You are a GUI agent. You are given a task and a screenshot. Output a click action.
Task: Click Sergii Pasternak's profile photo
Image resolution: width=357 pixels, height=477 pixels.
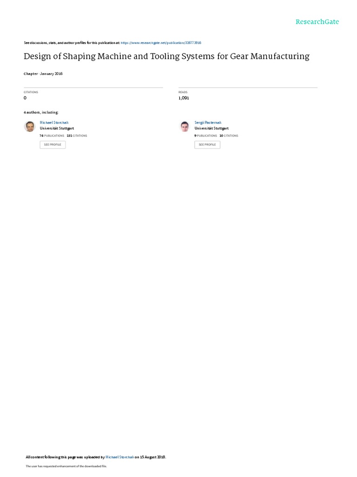pos(185,126)
